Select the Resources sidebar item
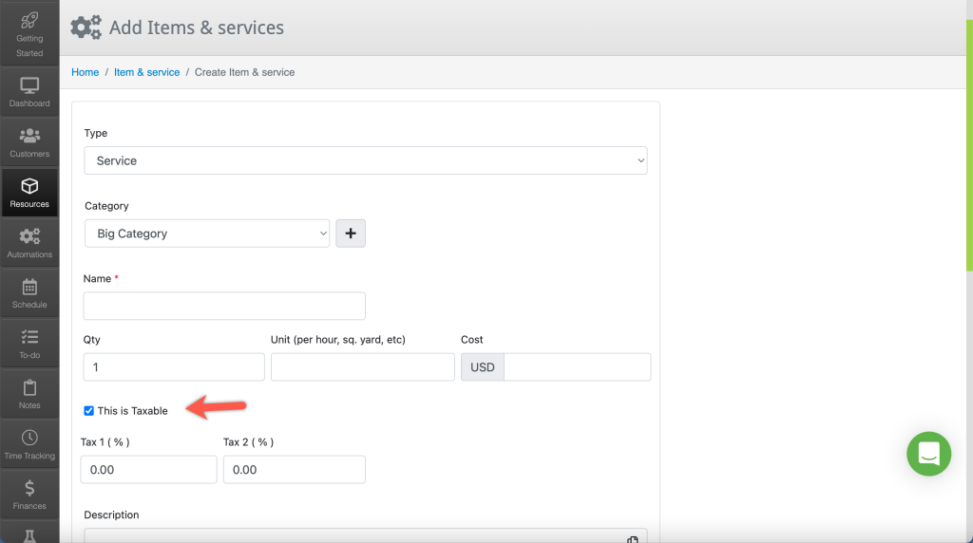 29,193
